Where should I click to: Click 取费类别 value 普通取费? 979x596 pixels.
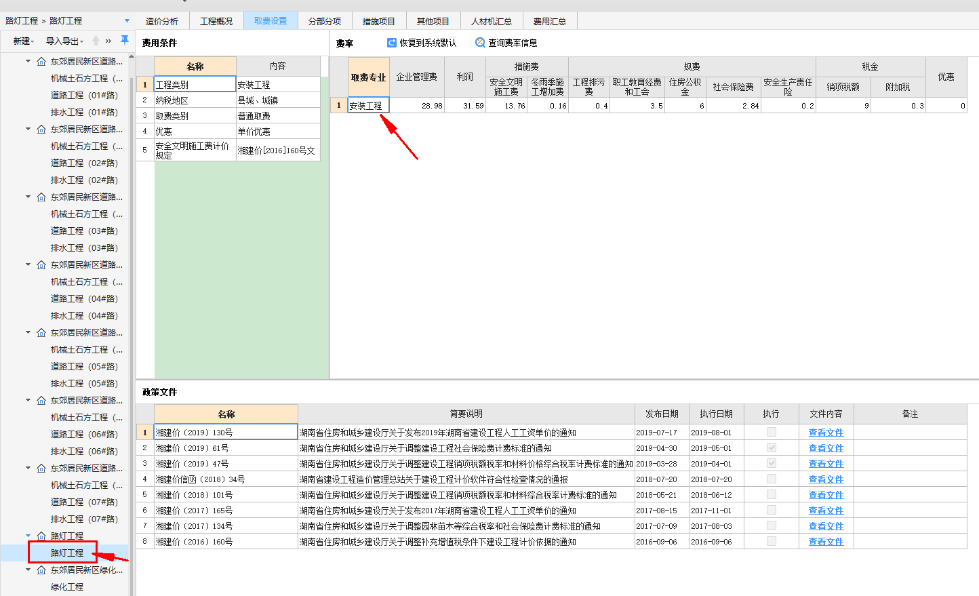(278, 116)
